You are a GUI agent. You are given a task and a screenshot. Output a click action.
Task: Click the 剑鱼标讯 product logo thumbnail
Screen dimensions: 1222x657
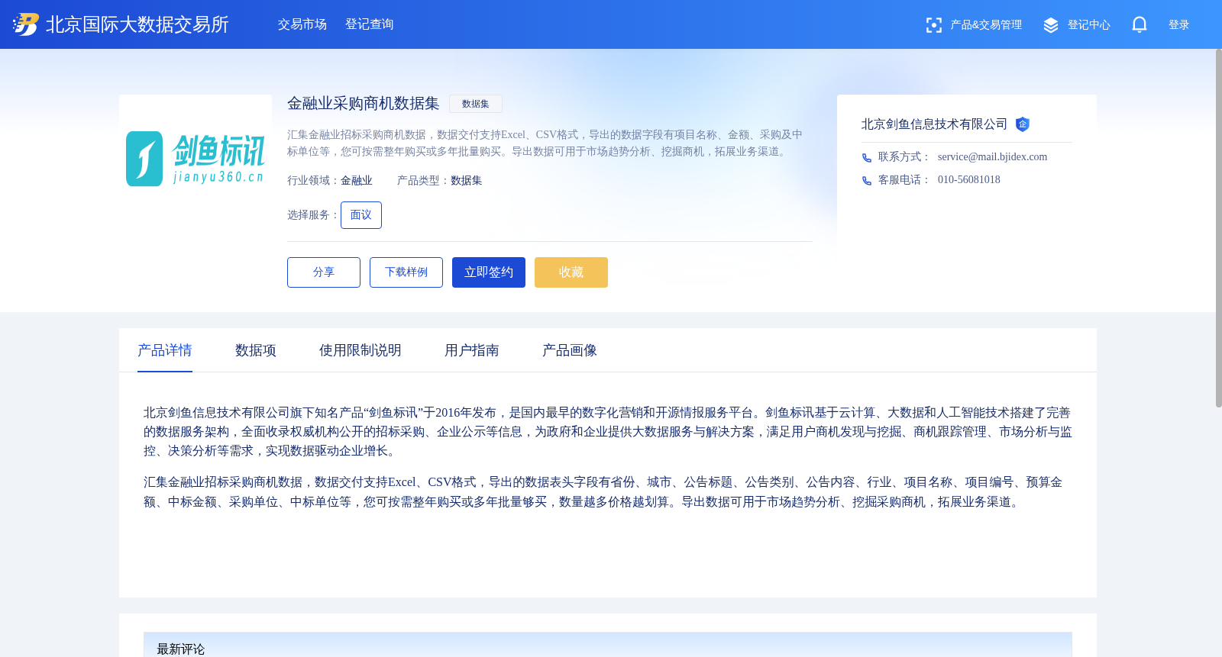[x=196, y=159]
